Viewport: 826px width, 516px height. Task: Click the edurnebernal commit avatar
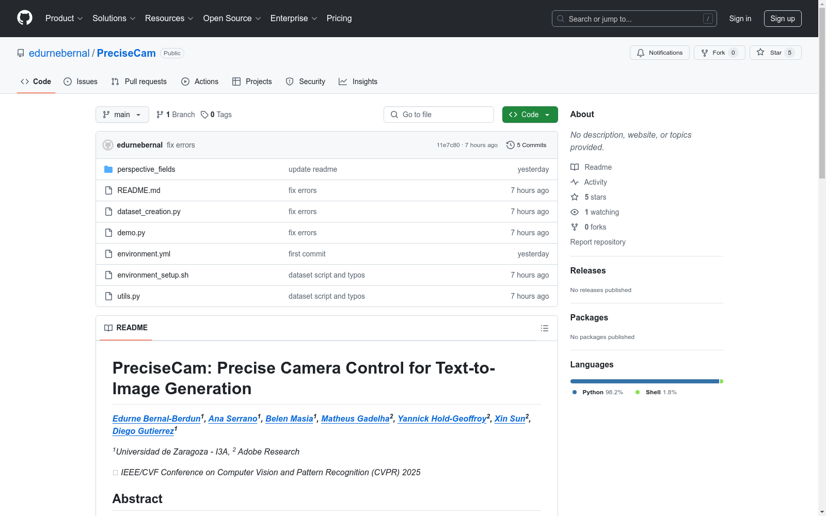(108, 145)
